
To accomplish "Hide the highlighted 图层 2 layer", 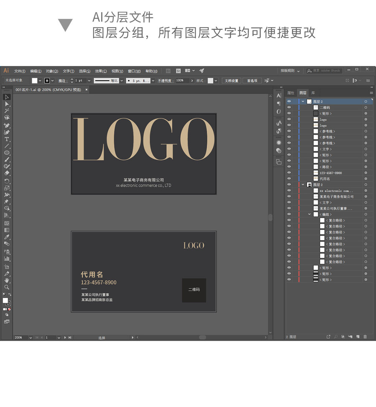I will tap(289, 102).
